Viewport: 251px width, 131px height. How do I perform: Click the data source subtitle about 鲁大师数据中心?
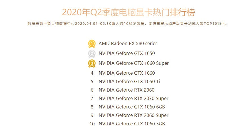tap(127, 24)
